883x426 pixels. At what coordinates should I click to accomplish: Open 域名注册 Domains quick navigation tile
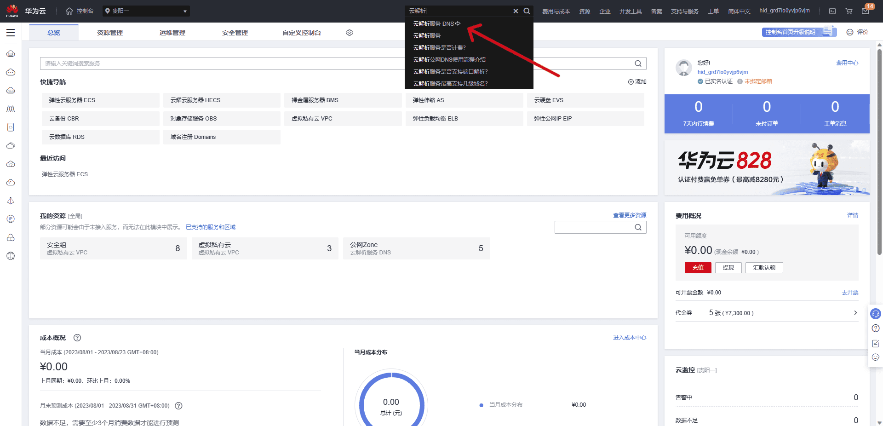click(x=222, y=137)
